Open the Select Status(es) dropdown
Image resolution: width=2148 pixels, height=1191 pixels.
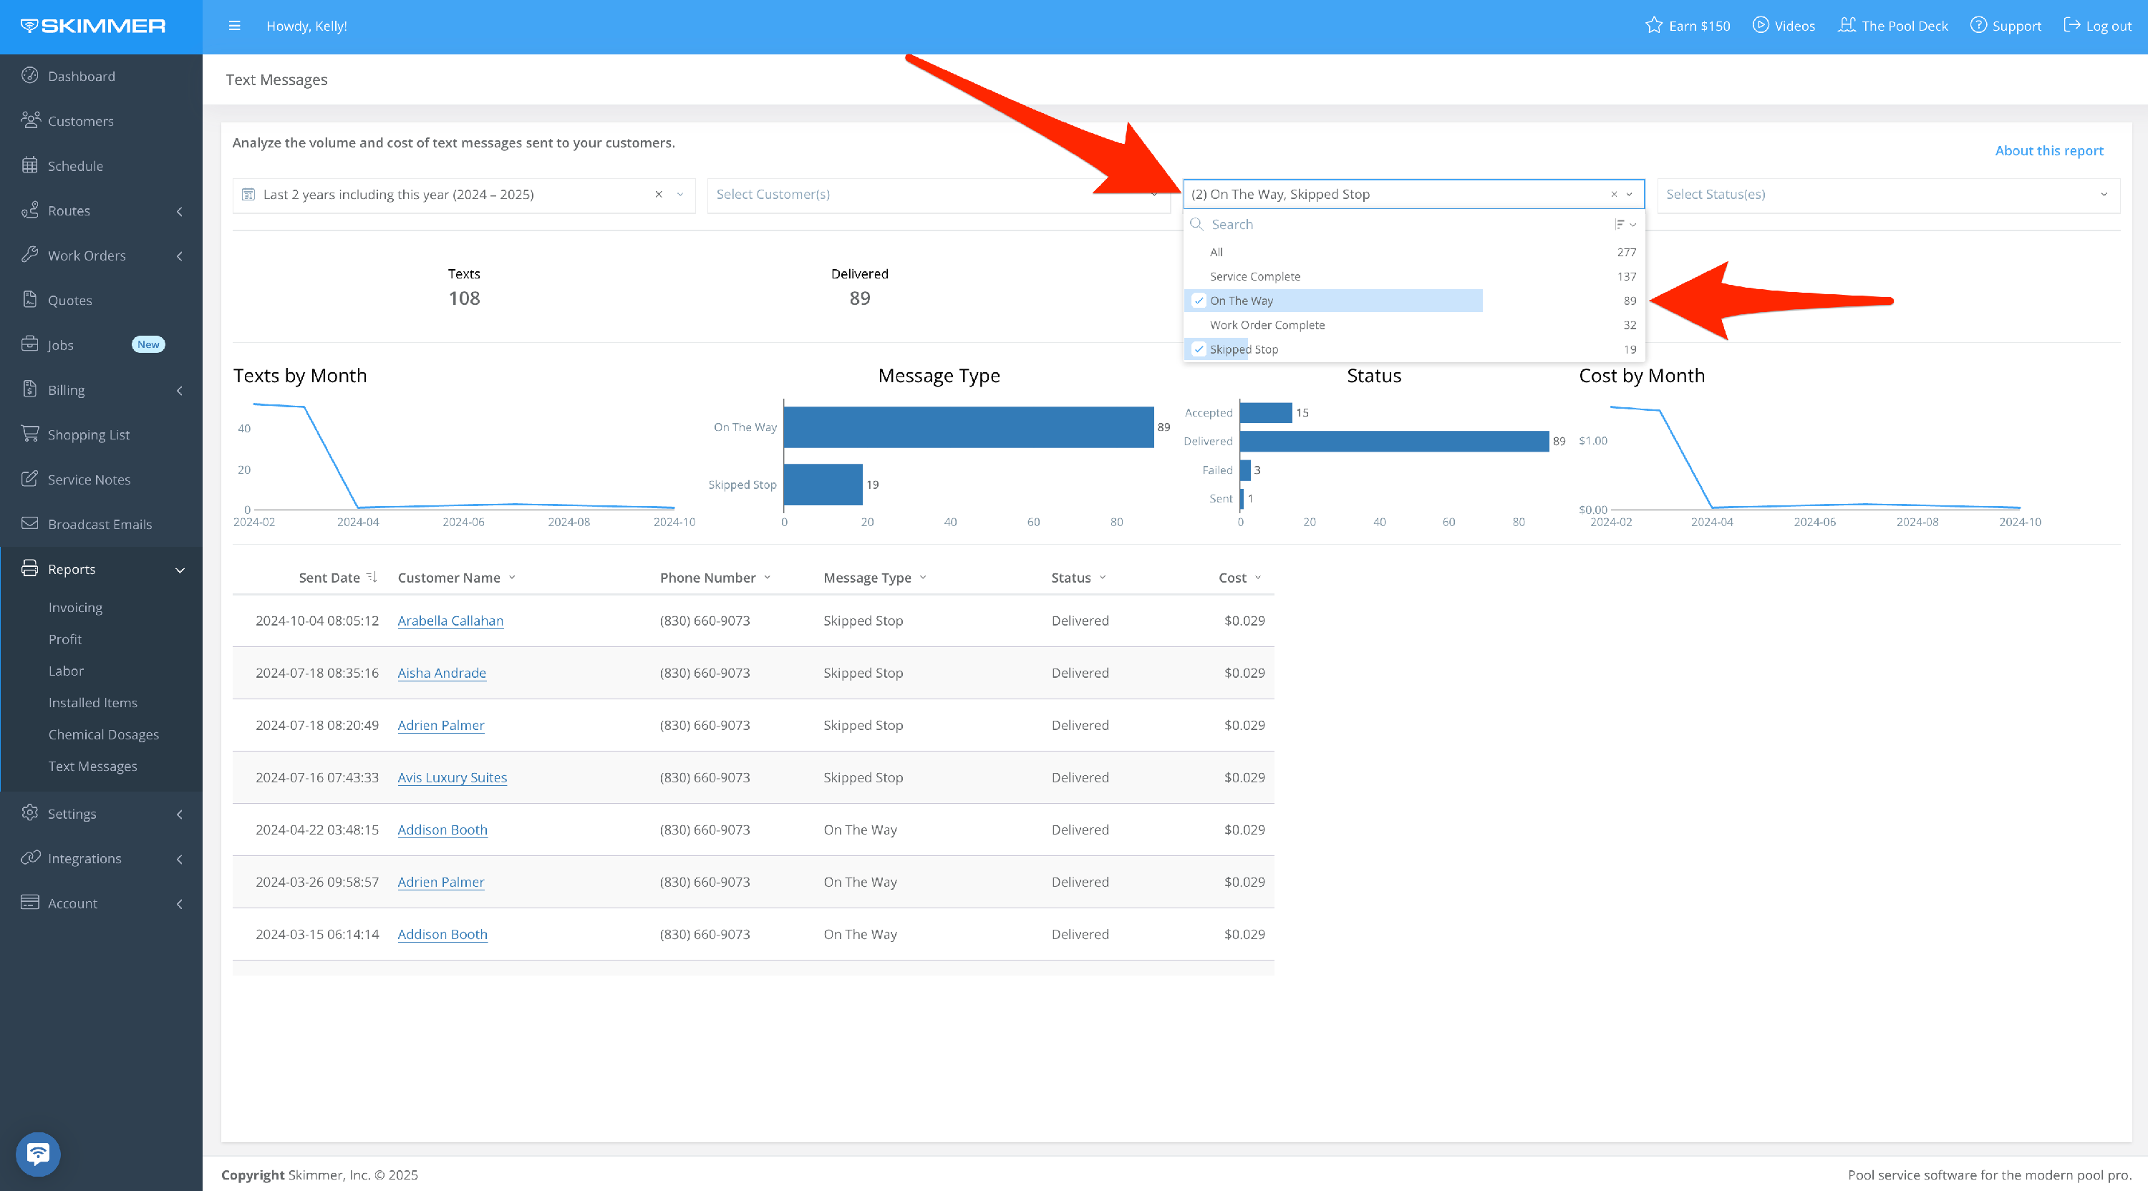pos(1887,194)
